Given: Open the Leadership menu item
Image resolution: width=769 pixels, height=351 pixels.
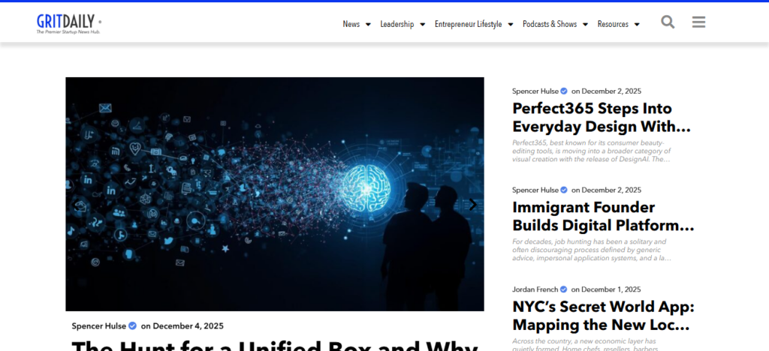Looking at the screenshot, I should tap(397, 24).
